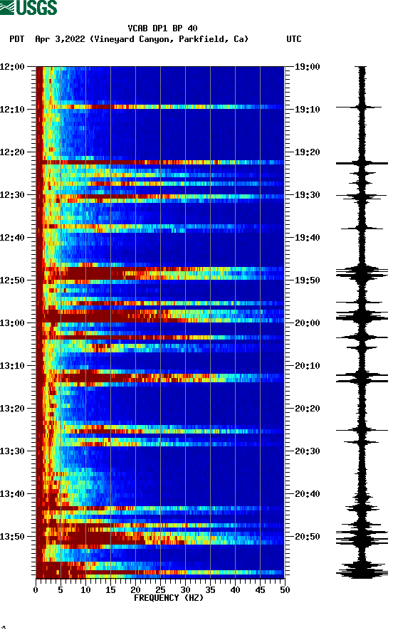Screen dimensions: 393x635
Task: Click the 19:20 UTC time label
Action: 307,152
